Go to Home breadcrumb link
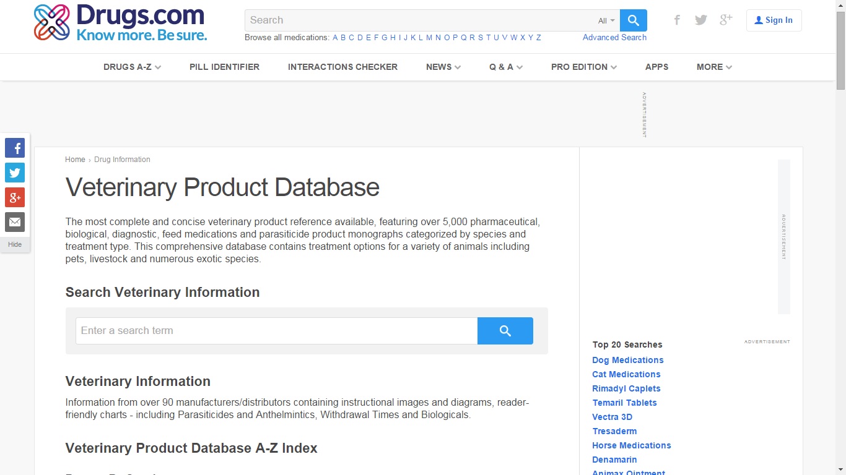The width and height of the screenshot is (846, 475). tap(75, 160)
